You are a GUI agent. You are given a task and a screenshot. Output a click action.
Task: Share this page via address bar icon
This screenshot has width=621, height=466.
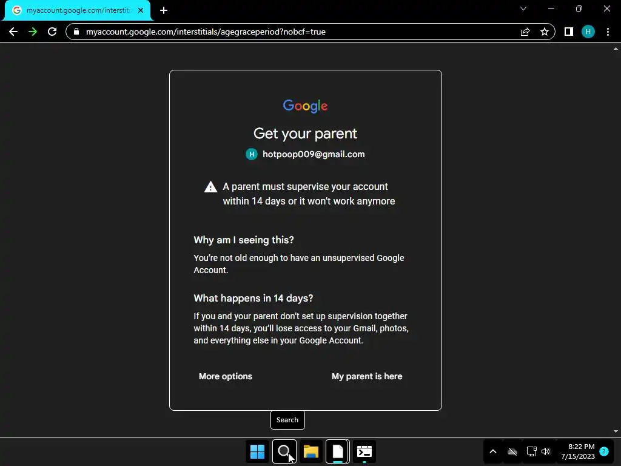click(x=525, y=32)
